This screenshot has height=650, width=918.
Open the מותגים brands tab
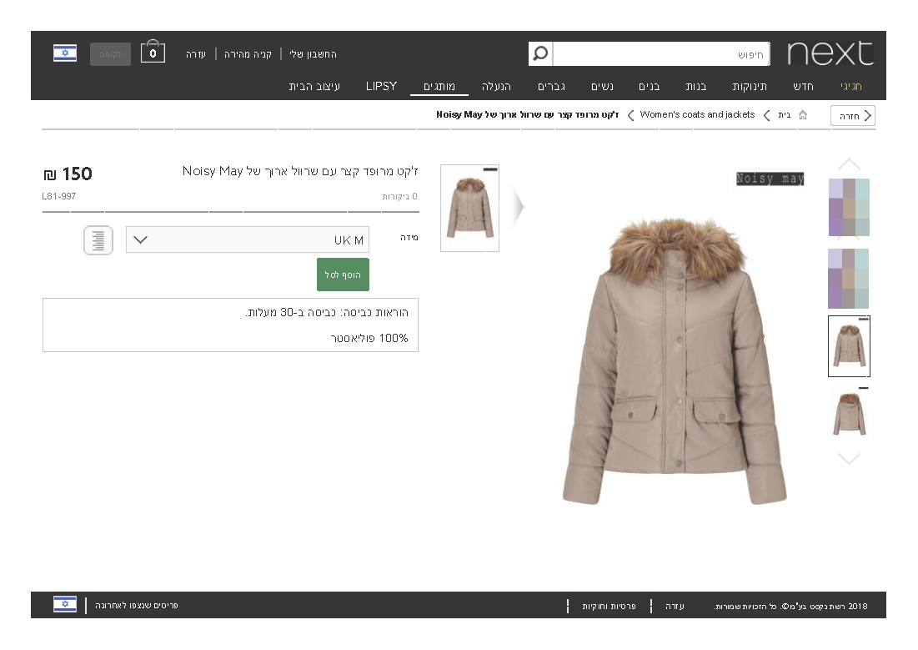[439, 86]
